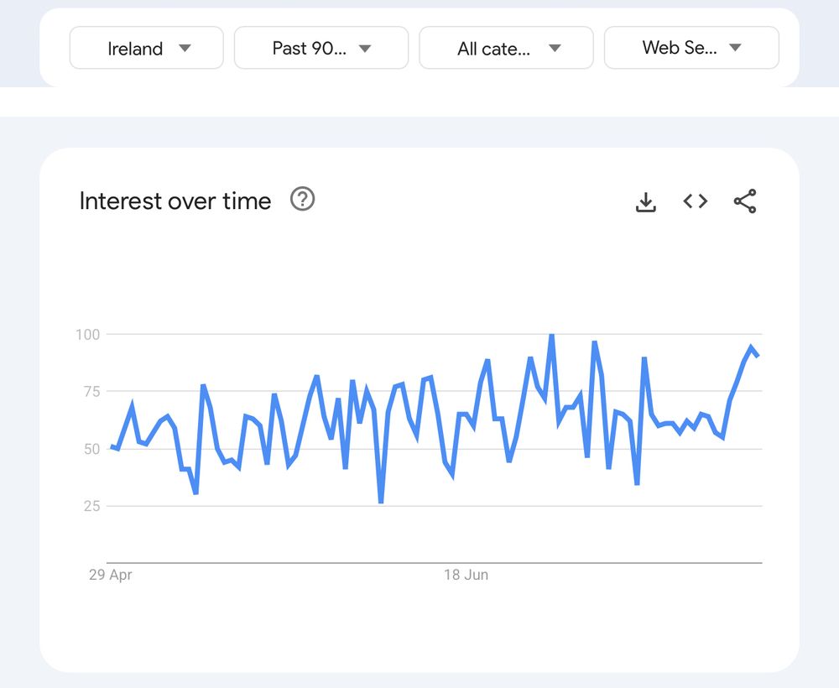The height and width of the screenshot is (688, 839).
Task: Expand the Web Se... search type dropdown
Action: point(691,48)
